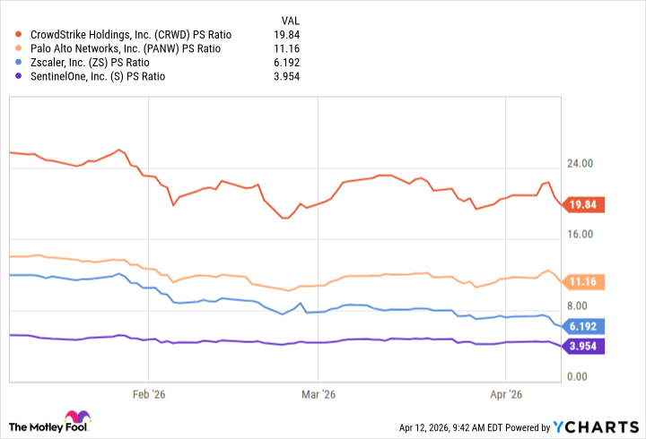Click the 6.192 Zscaler end-value tag
The image size is (646, 439).
(x=585, y=326)
